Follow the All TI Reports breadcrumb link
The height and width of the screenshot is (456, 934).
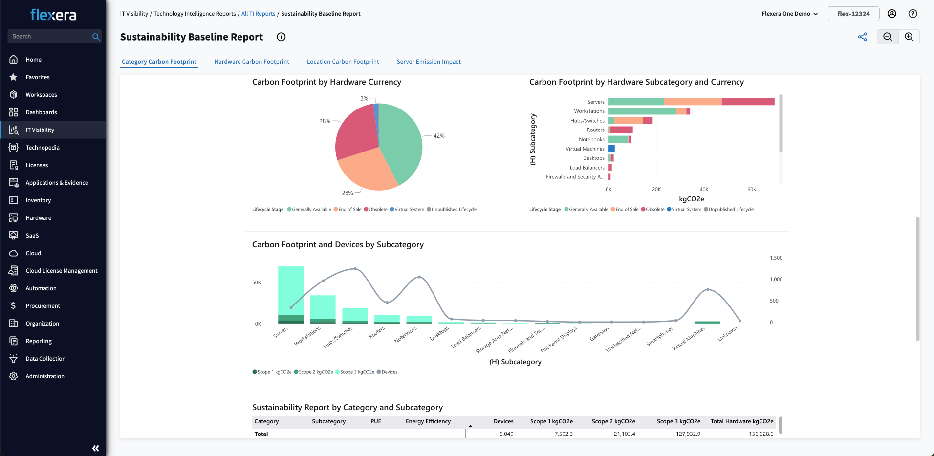pyautogui.click(x=258, y=14)
